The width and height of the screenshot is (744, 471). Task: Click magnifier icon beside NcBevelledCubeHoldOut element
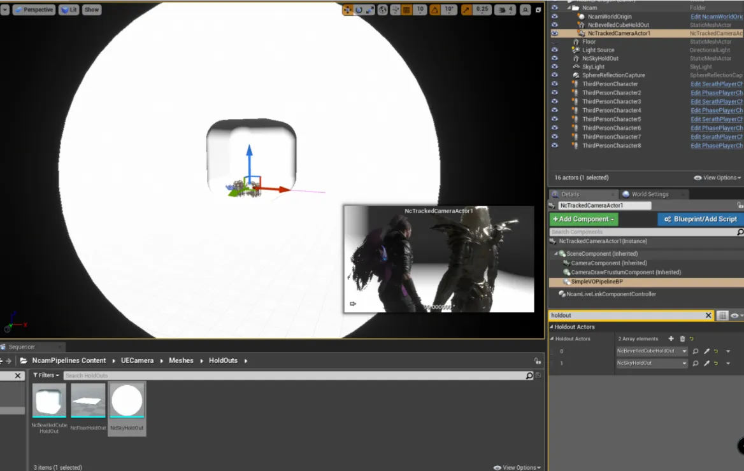click(x=695, y=351)
